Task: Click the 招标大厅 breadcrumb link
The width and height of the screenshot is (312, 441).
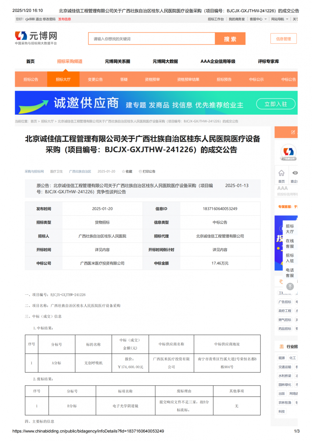Action: pos(47,121)
